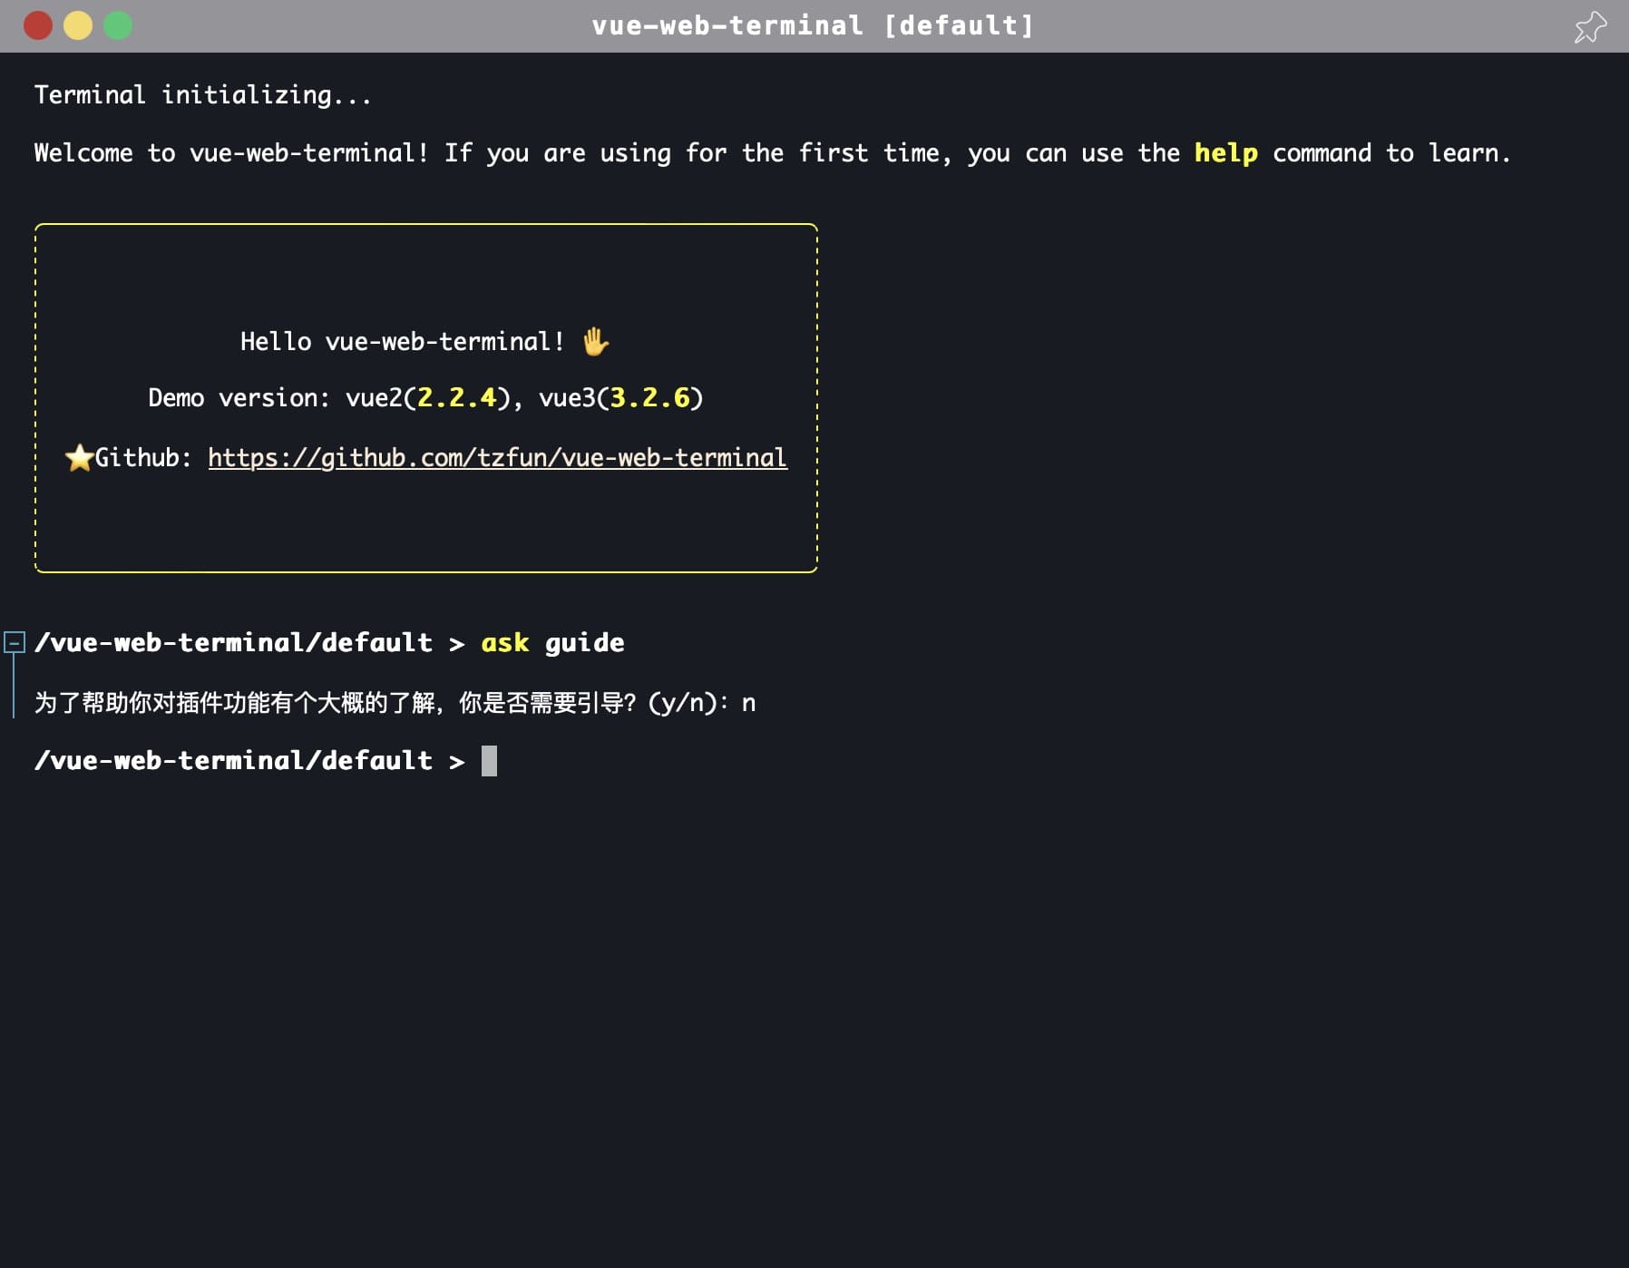This screenshot has width=1629, height=1268.
Task: Click the window title 'vue-web-terminal [default]'
Action: point(813,25)
